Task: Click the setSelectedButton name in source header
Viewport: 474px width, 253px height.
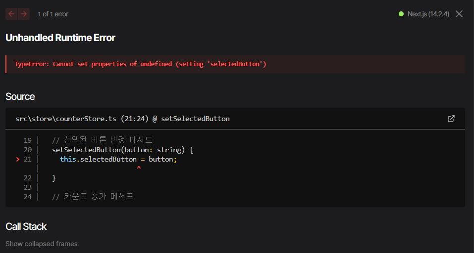Action: click(x=195, y=119)
